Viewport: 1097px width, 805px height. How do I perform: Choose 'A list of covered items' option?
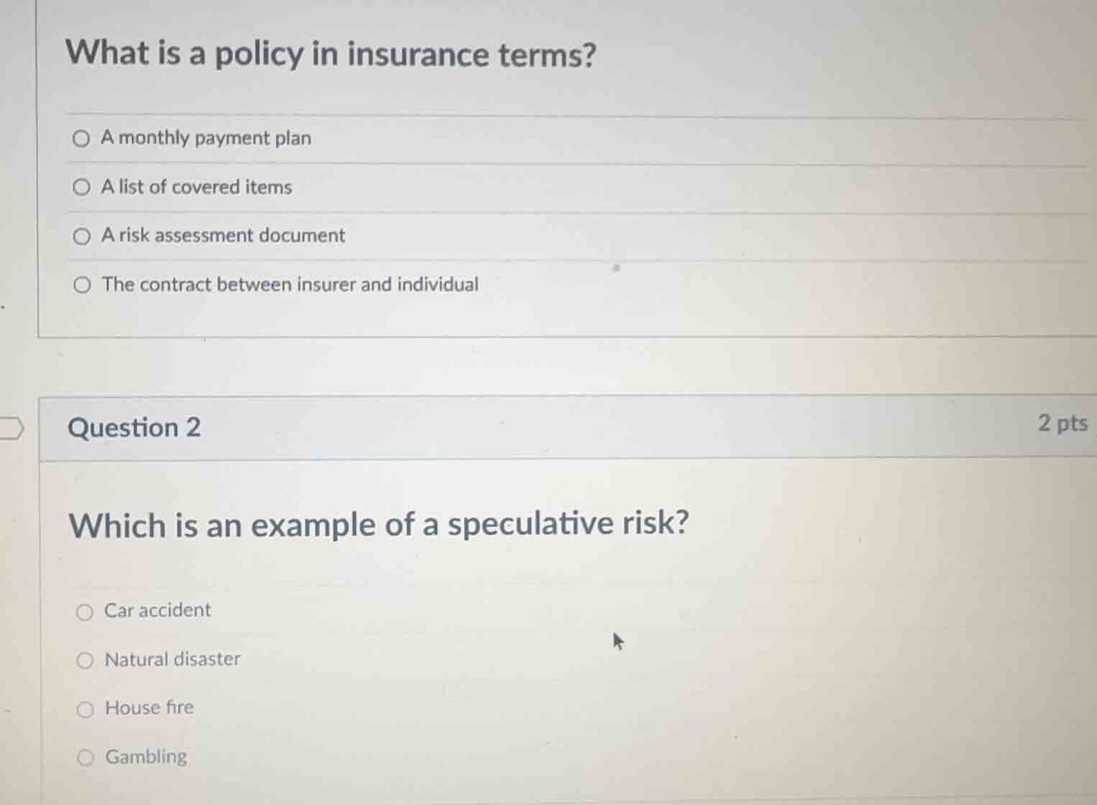81,187
